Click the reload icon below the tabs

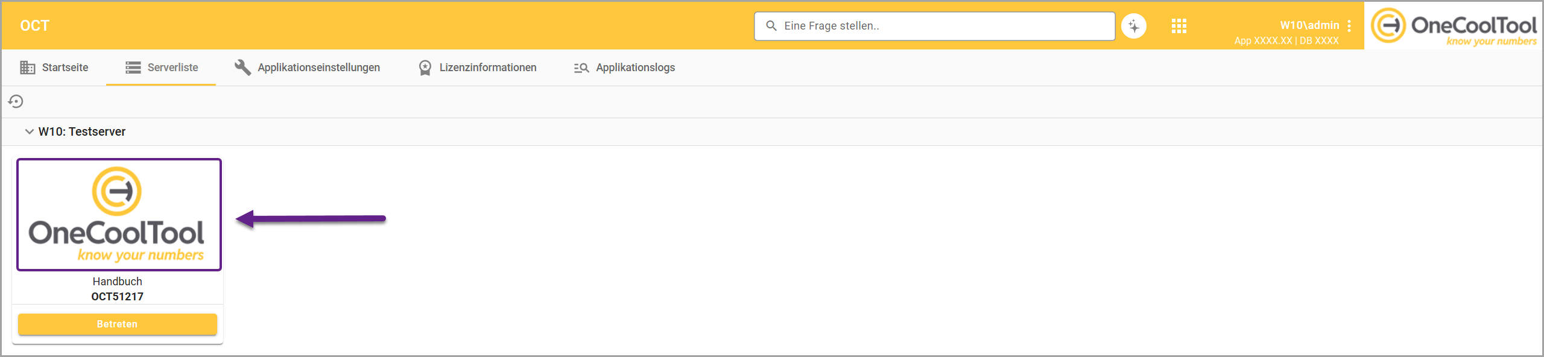(x=16, y=101)
